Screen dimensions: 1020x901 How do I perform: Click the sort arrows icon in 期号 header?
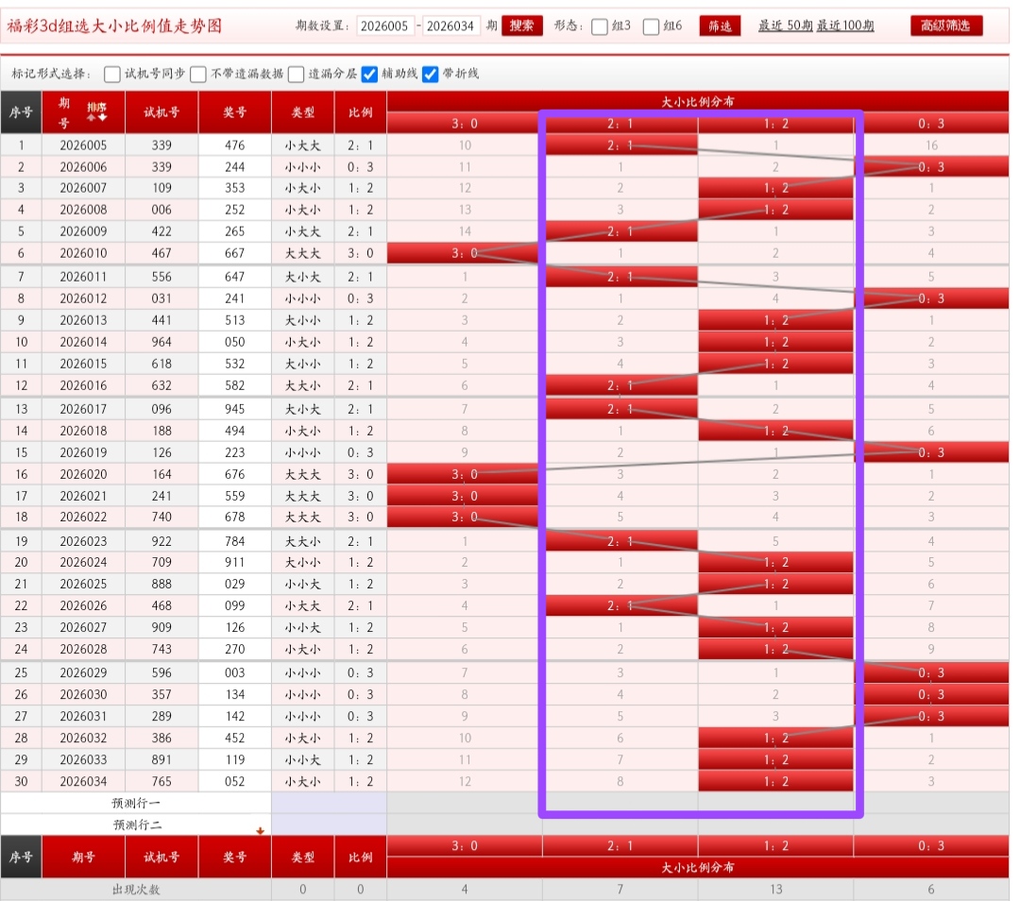click(96, 111)
